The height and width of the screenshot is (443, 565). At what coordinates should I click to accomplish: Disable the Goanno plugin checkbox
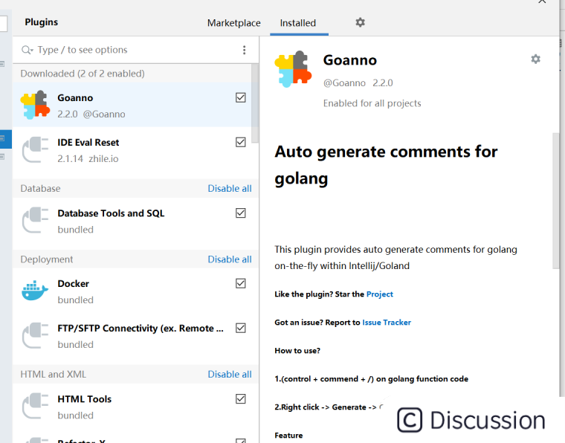pyautogui.click(x=240, y=97)
